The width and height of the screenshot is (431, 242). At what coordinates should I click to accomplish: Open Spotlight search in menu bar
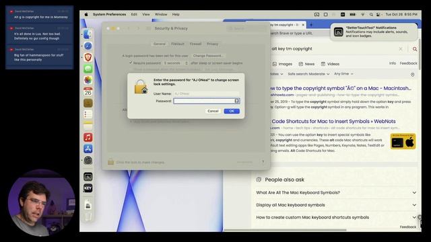click(x=371, y=14)
